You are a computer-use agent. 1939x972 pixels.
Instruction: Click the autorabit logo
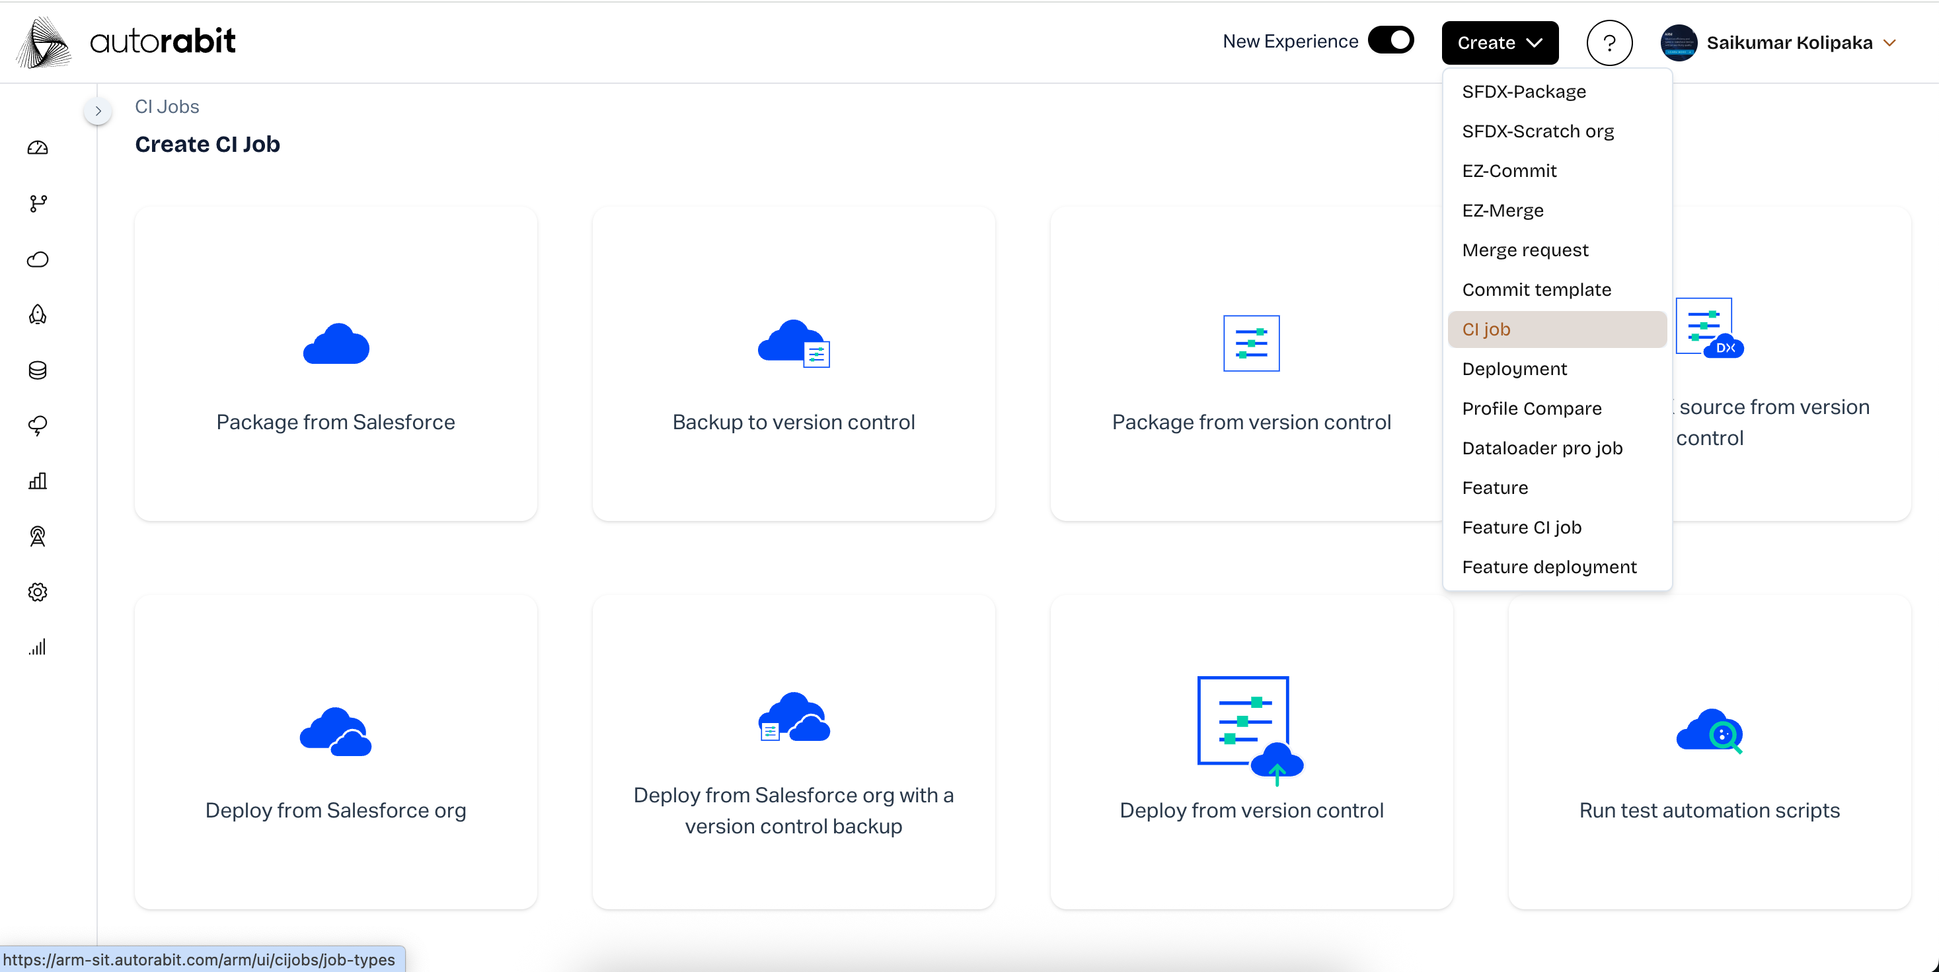click(126, 42)
